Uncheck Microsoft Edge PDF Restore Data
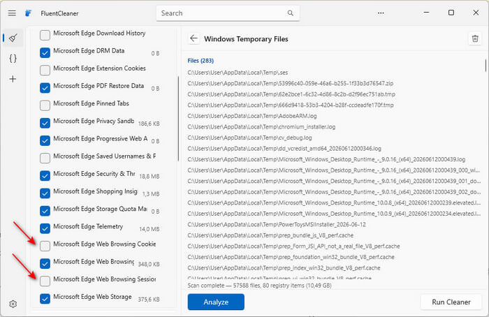 point(45,88)
